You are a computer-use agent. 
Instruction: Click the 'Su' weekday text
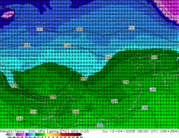105,131
